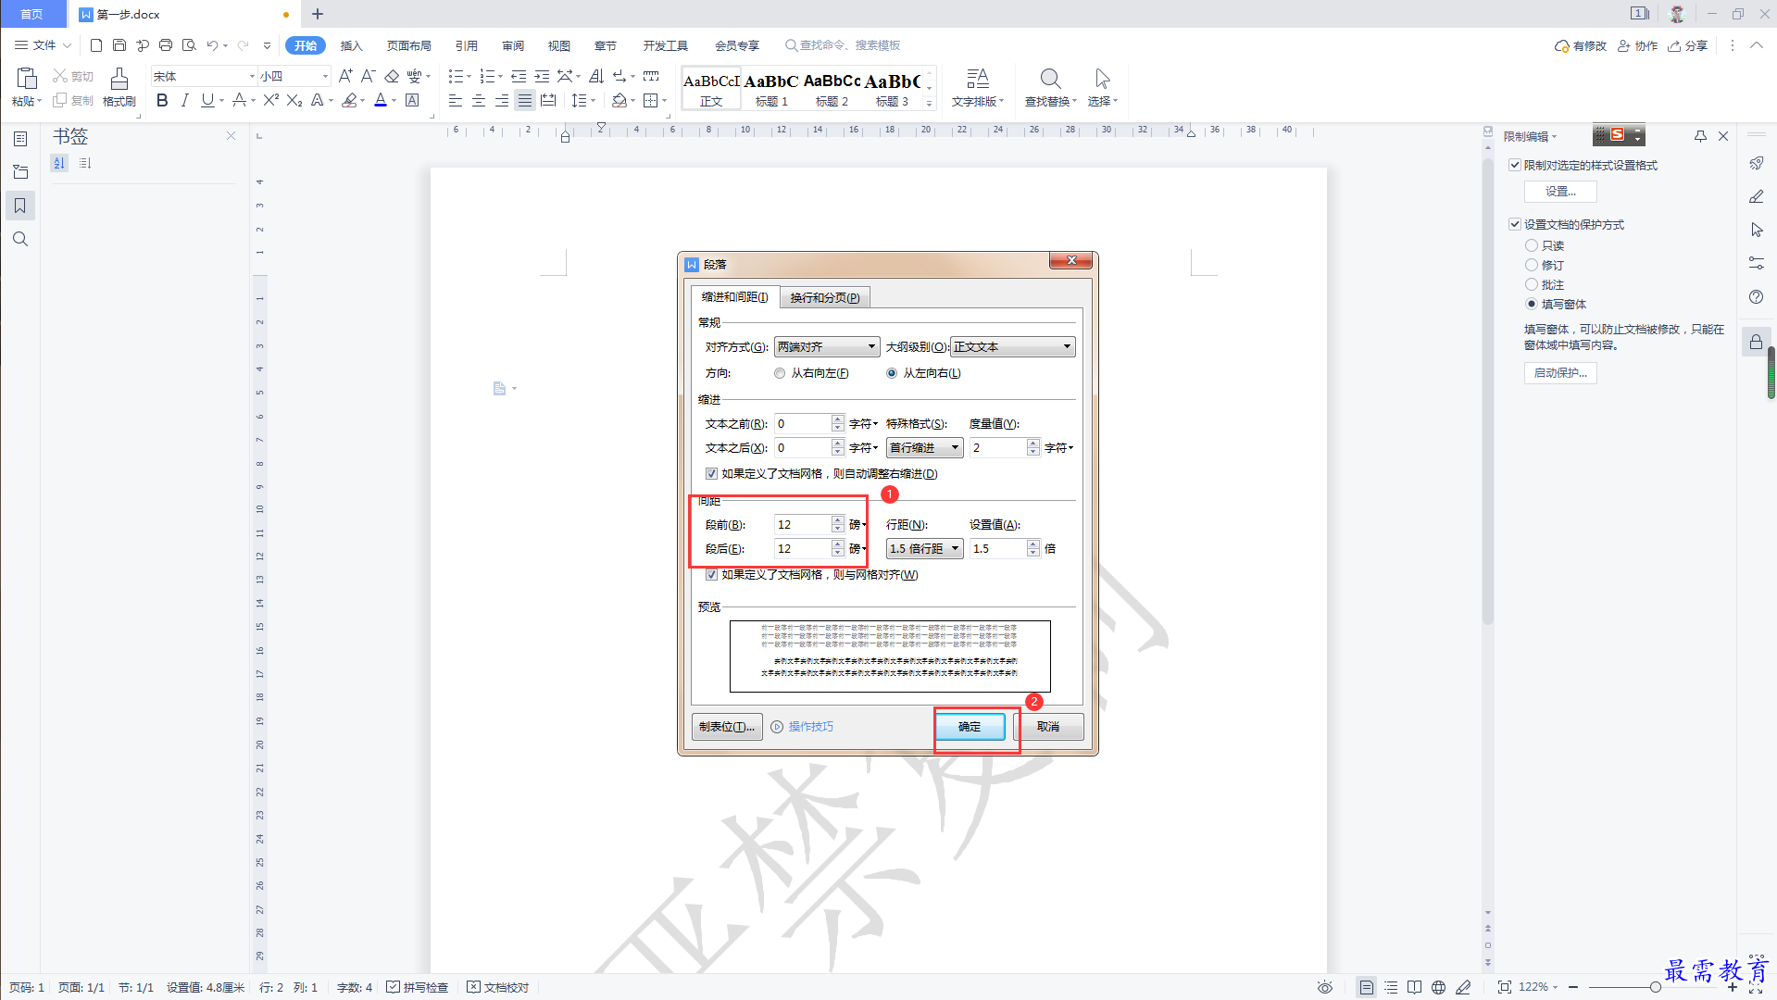Viewport: 1777px width, 1000px height.
Task: Open alignment dropdown in paragraph dialog
Action: pyautogui.click(x=826, y=347)
